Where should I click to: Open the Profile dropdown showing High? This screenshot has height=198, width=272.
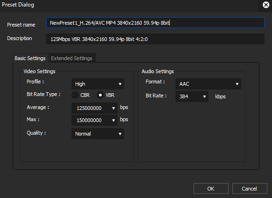coord(98,84)
